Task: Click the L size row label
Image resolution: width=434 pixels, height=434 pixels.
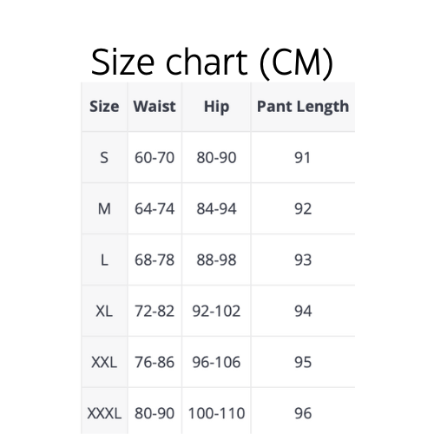Action: coord(104,260)
